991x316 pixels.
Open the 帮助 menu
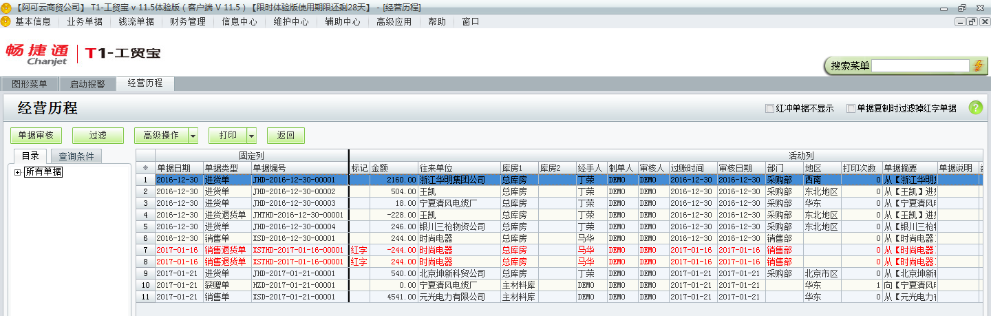[437, 21]
